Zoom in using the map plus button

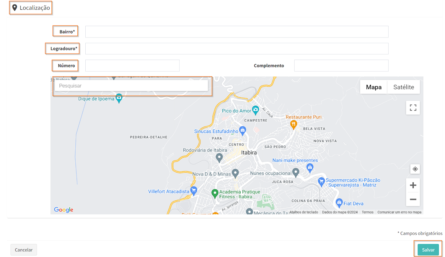(x=413, y=185)
